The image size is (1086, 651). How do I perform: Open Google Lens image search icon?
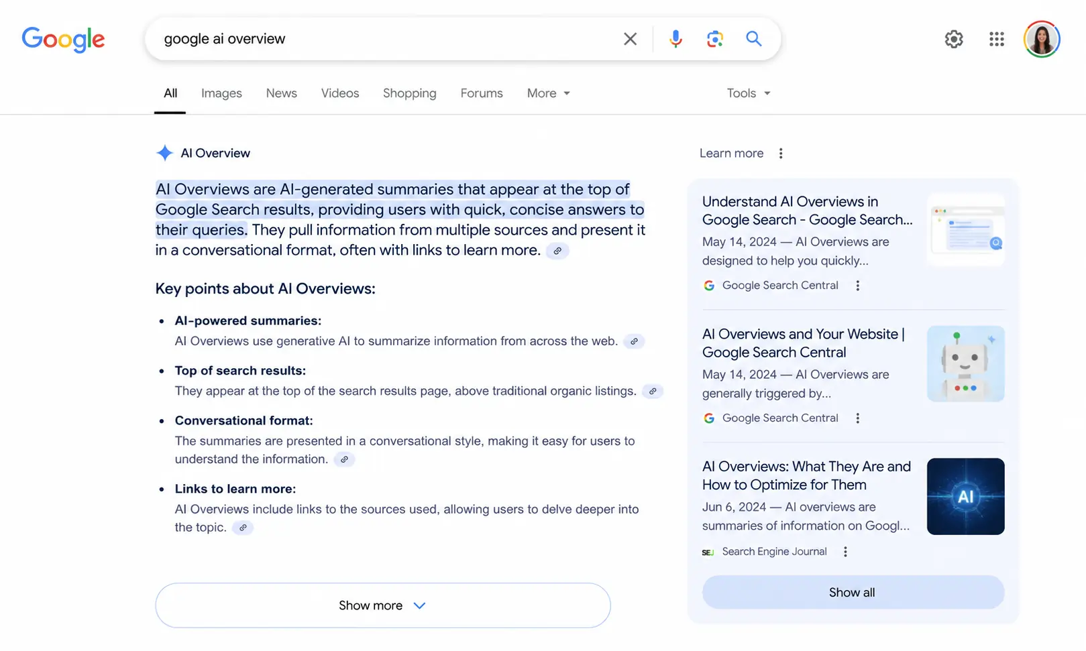point(714,39)
